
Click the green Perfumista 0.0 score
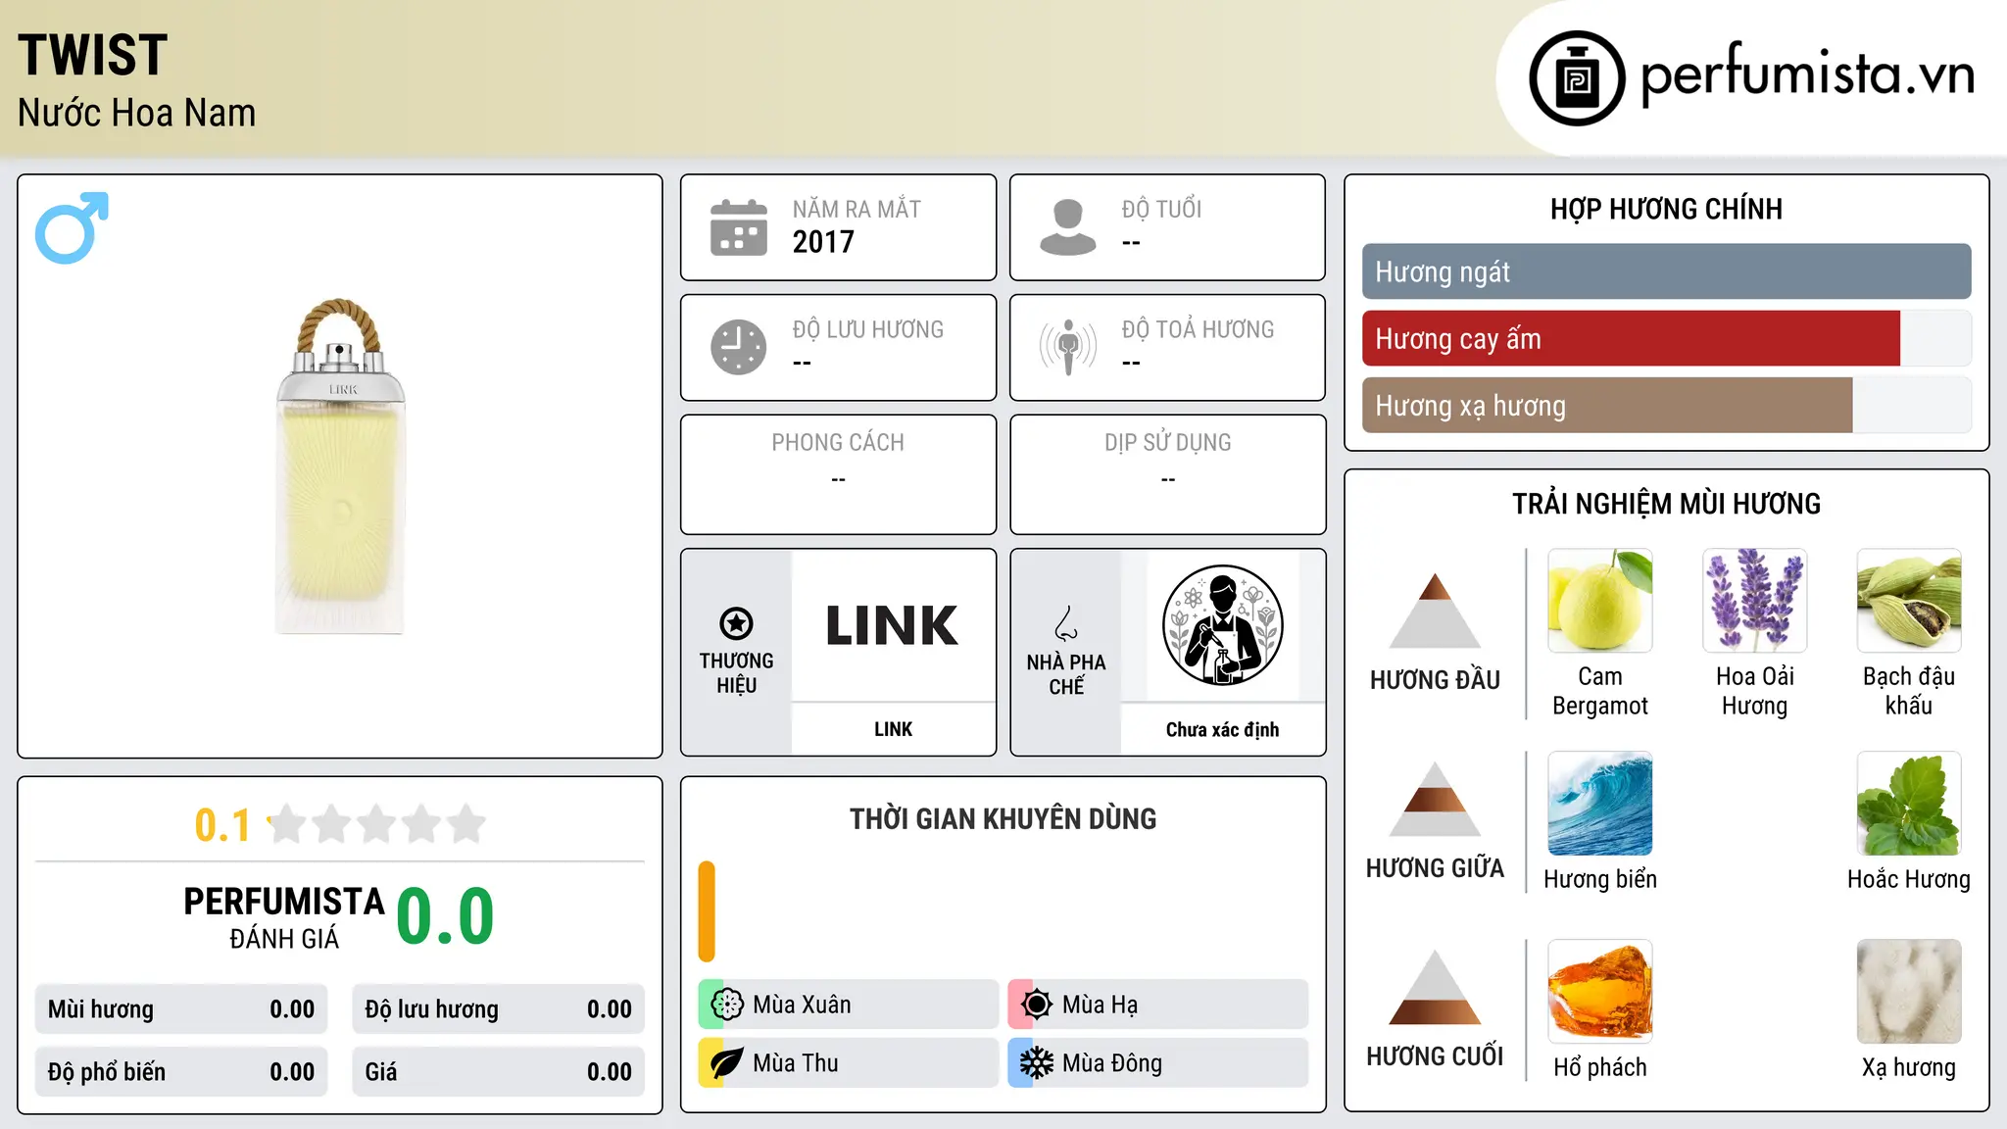445,916
